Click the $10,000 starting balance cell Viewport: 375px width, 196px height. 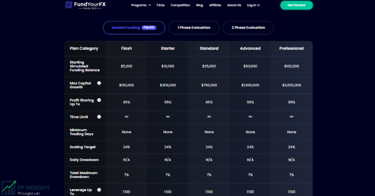(x=168, y=66)
